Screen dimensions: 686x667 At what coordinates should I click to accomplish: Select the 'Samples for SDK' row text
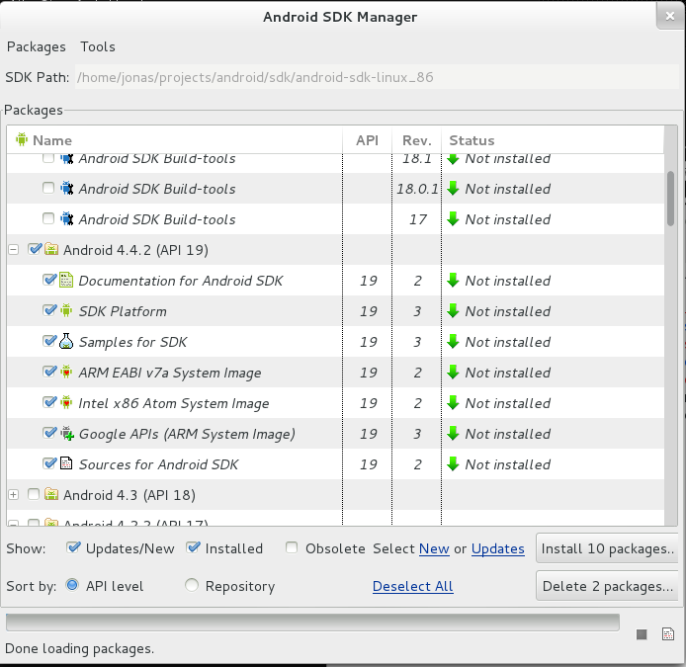[132, 342]
